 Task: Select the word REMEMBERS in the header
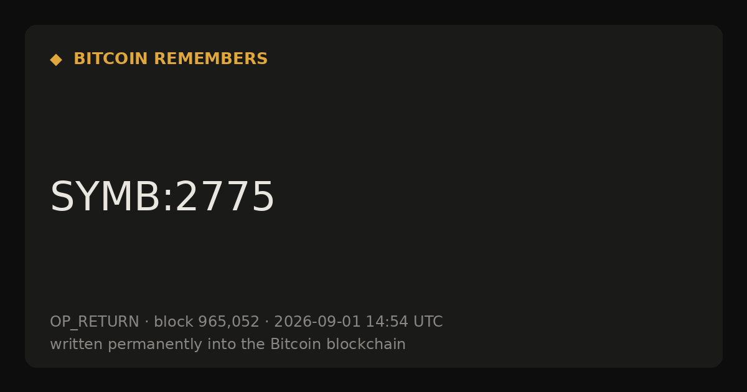[210, 59]
